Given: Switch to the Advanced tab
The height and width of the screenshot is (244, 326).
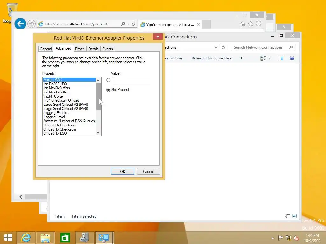Looking at the screenshot, I should pos(63,48).
